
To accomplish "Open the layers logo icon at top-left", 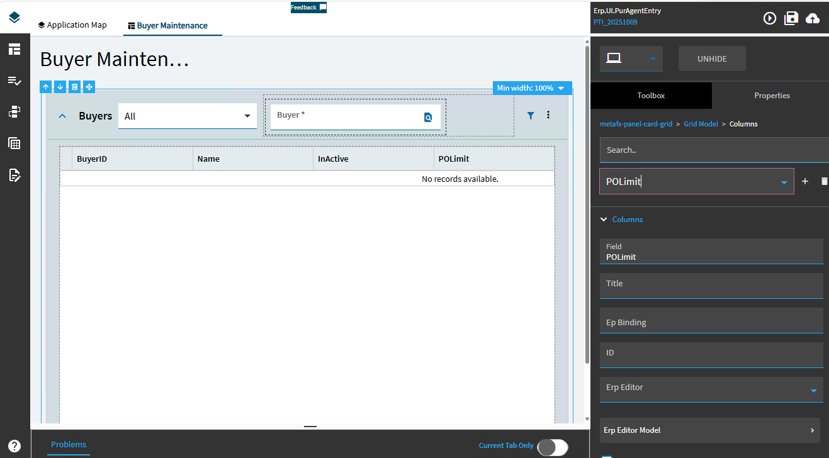I will [14, 18].
